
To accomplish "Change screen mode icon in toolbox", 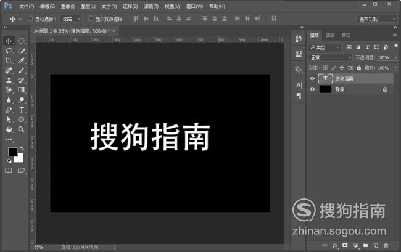I will 21,170.
